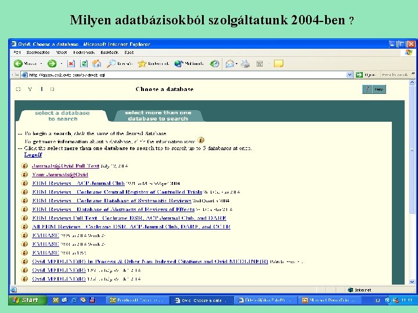Viewport: 418px width, 313px height.
Task: Click in the URL address field
Action: tap(184, 75)
